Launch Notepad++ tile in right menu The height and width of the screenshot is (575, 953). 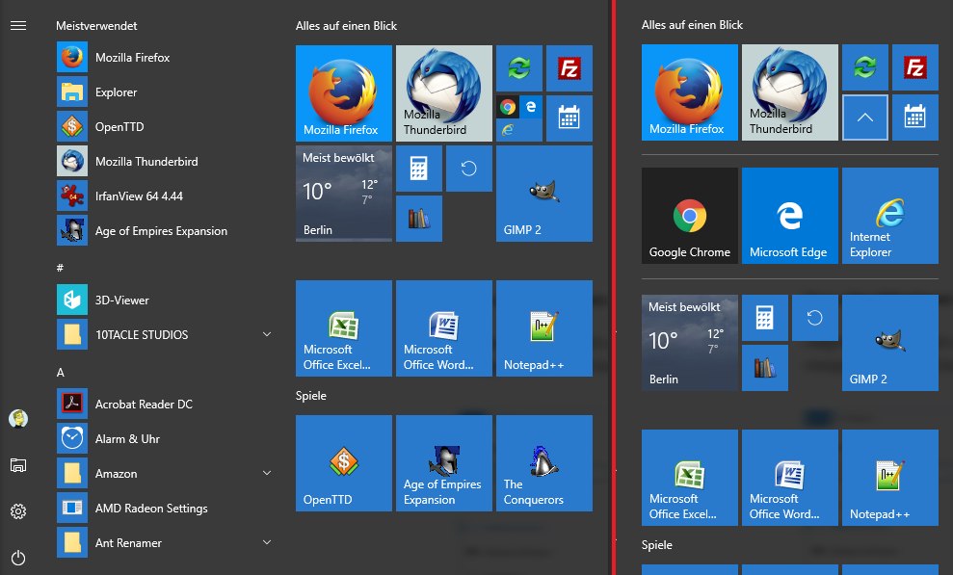[889, 478]
